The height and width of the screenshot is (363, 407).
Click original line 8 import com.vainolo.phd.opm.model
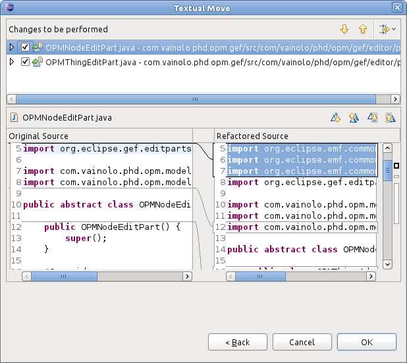107,182
